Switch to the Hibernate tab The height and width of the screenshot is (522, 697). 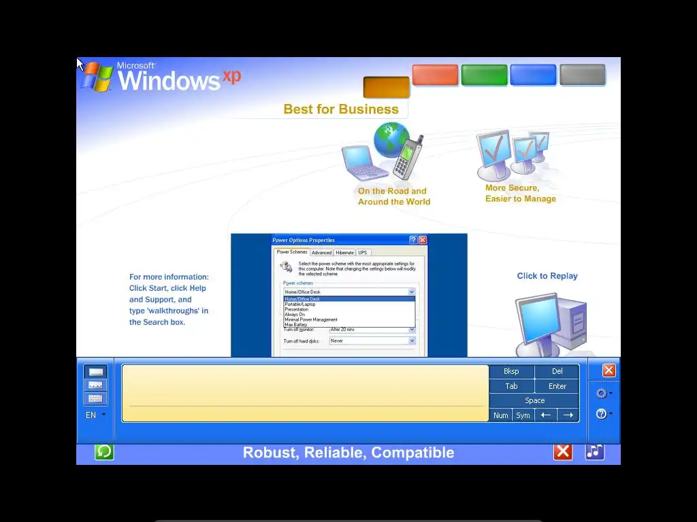click(x=344, y=253)
